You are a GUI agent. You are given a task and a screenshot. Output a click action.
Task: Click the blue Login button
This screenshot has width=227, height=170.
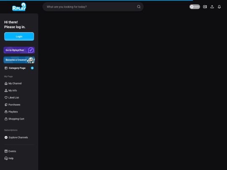[x=19, y=37]
